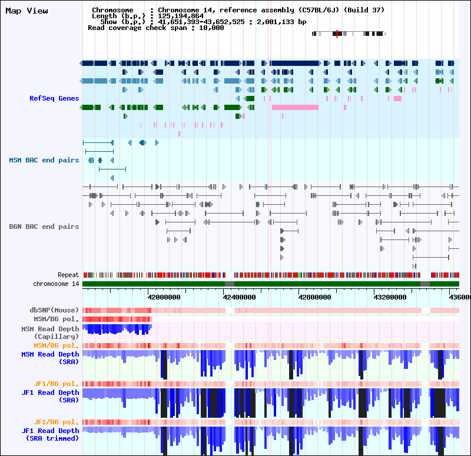Select the shown range 41,651,393-43,652,525 text
The image size is (471, 456).
[201, 22]
